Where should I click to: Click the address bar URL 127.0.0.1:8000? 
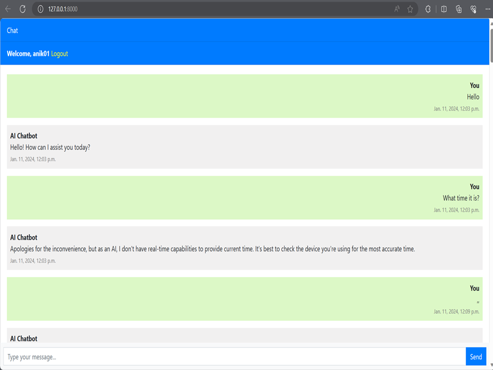point(63,9)
